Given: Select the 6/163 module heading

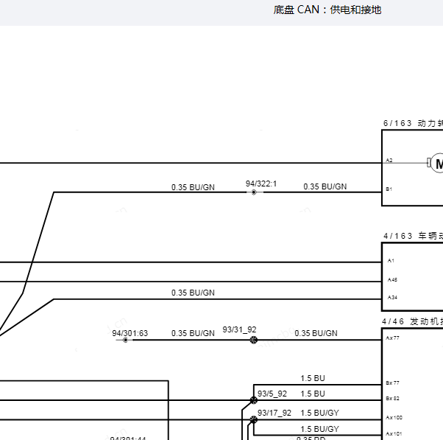Looking at the screenshot, I should [413, 123].
